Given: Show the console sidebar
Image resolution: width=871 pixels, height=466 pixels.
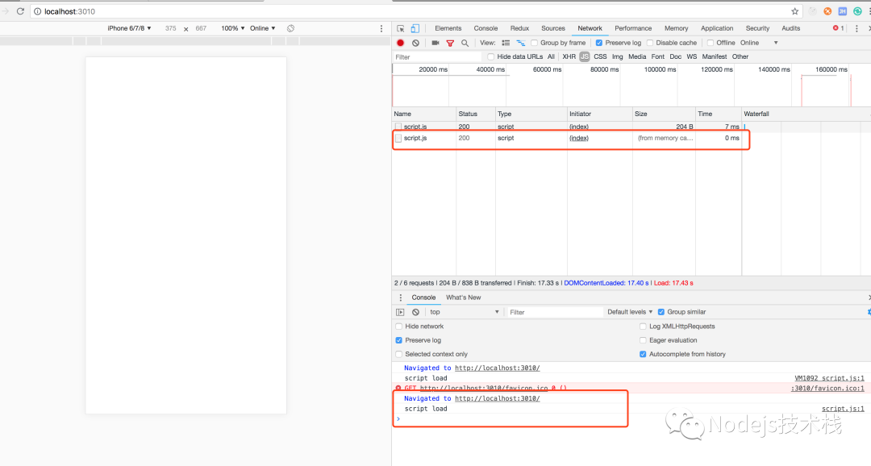Looking at the screenshot, I should click(x=400, y=312).
